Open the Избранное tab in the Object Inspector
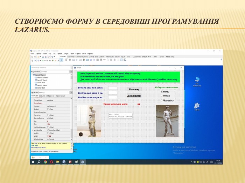The height and width of the screenshot is (183, 245). 50,96
